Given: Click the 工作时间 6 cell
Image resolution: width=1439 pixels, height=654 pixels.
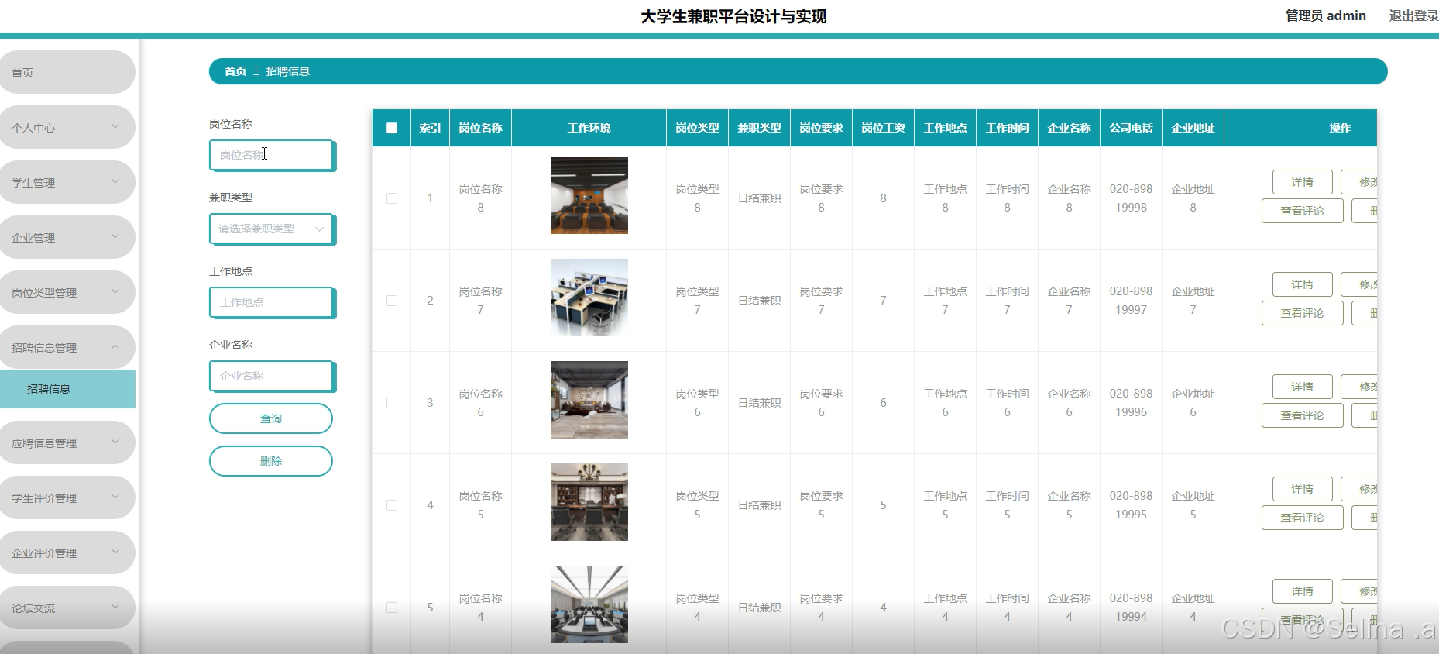Looking at the screenshot, I should (x=1007, y=403).
